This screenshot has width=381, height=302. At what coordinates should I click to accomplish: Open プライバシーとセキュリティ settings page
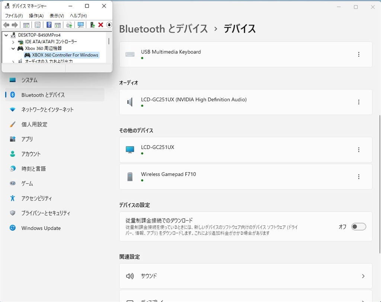tap(55, 213)
